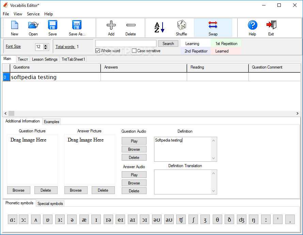Increase font size with up arrow
This screenshot has width=303, height=235.
[46, 45]
